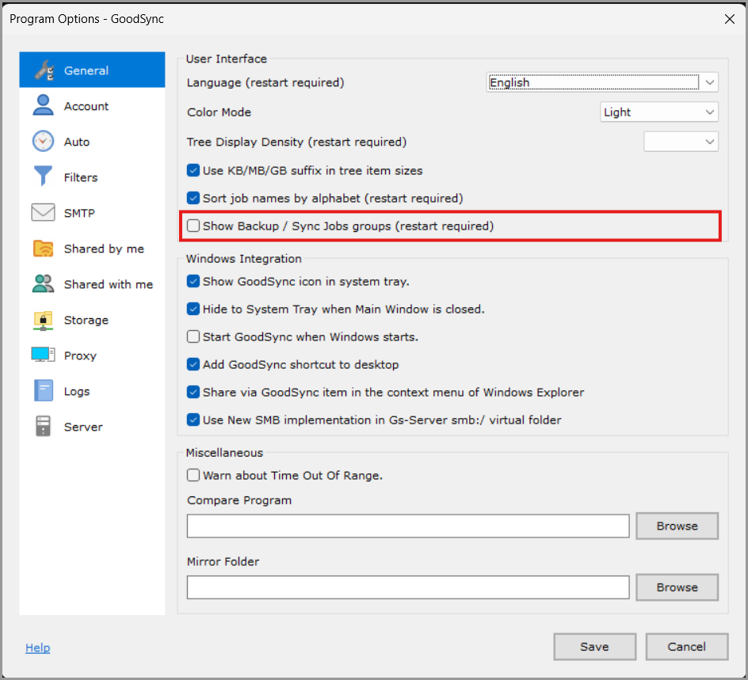
Task: Click the Auto clock icon
Action: click(x=43, y=141)
